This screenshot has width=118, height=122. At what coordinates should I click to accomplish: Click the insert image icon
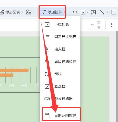click(x=83, y=12)
